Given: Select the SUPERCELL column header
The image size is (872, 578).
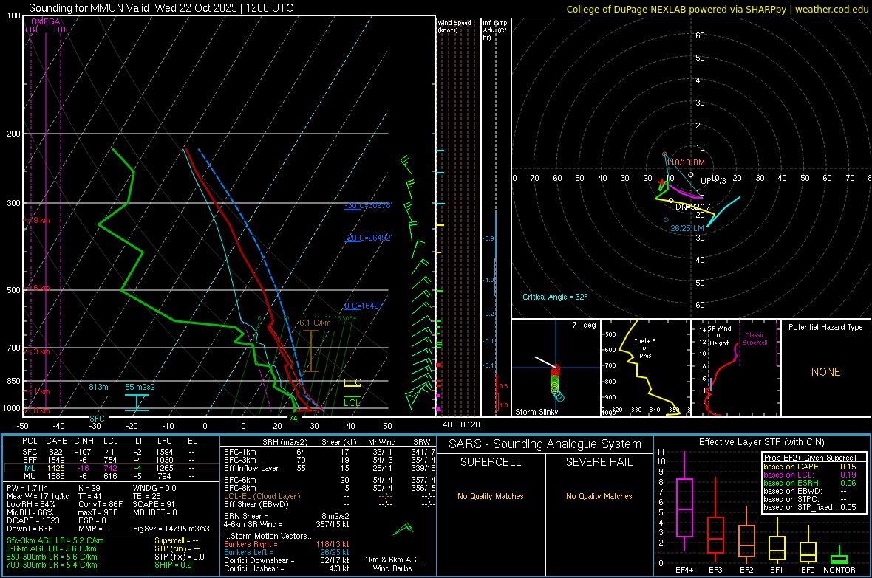Looking at the screenshot, I should click(491, 462).
